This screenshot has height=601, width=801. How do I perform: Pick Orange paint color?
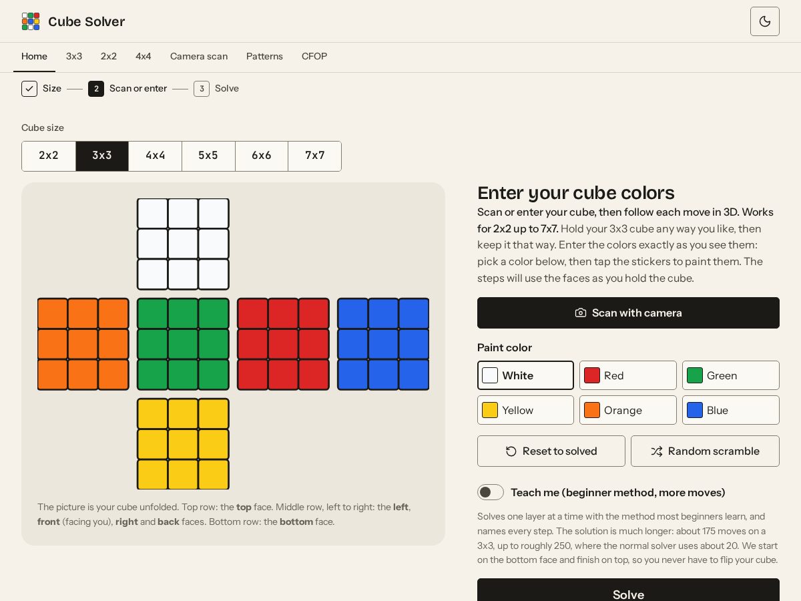(628, 410)
